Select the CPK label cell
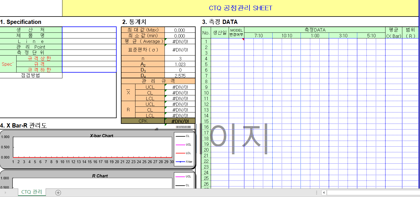 coord(143,121)
